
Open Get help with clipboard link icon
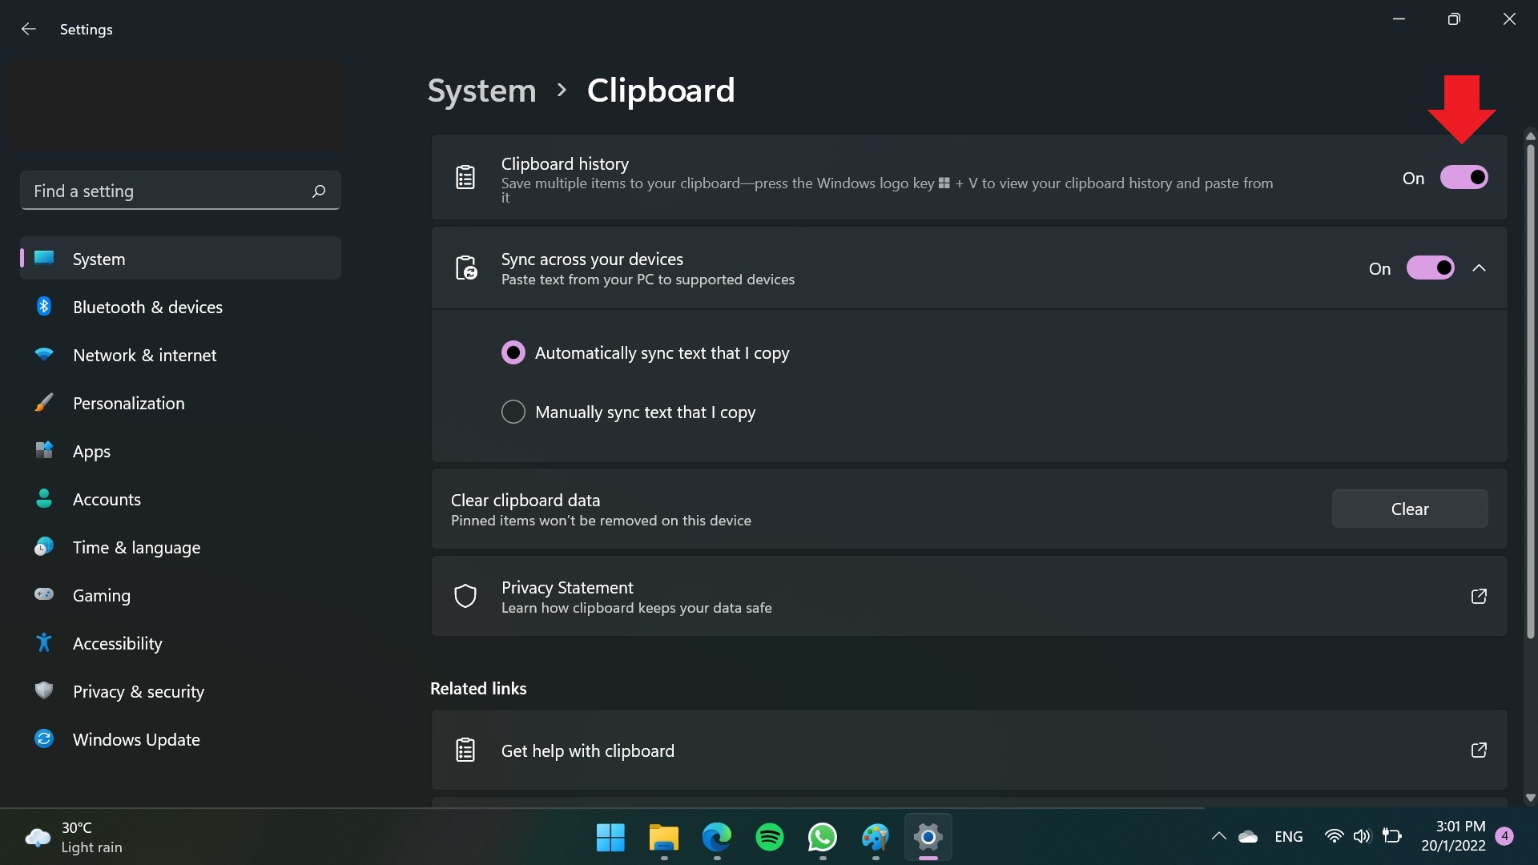coord(1479,750)
